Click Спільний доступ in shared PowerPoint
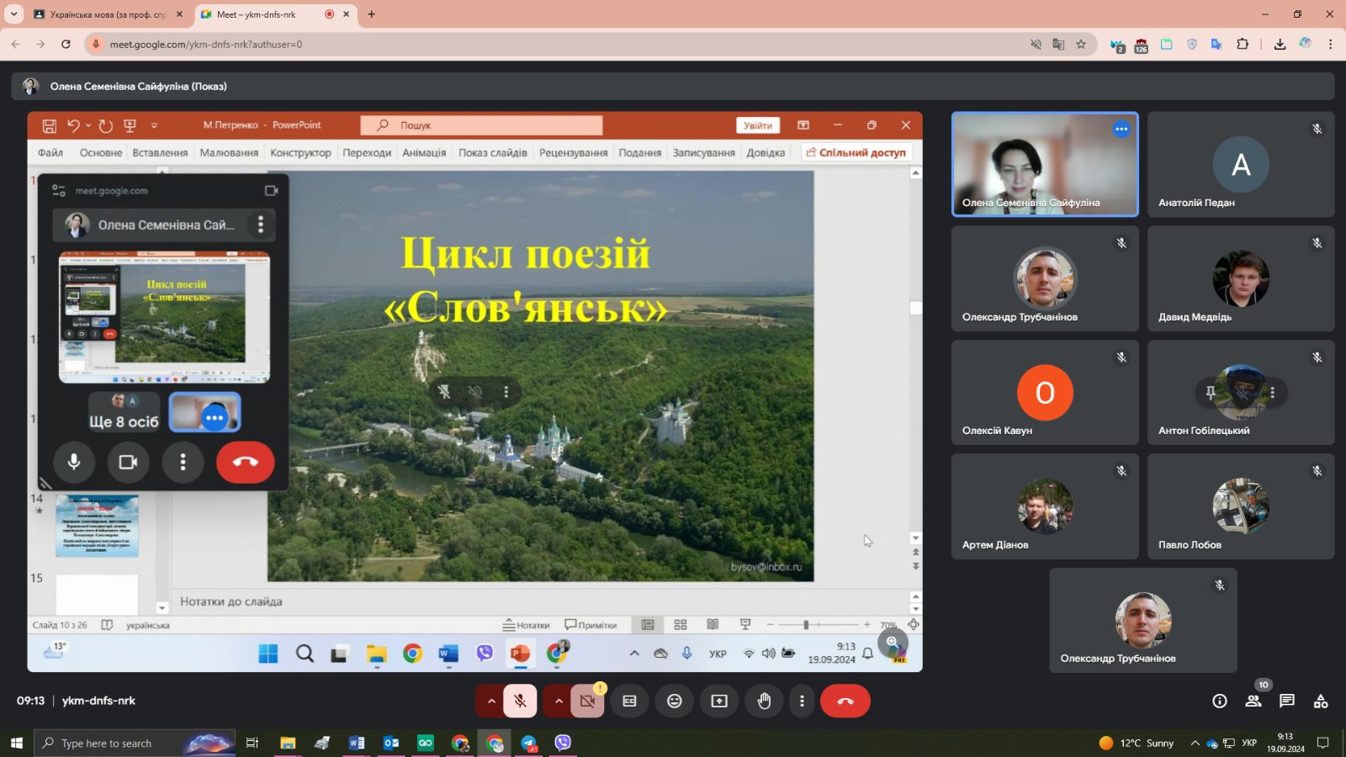 click(856, 152)
